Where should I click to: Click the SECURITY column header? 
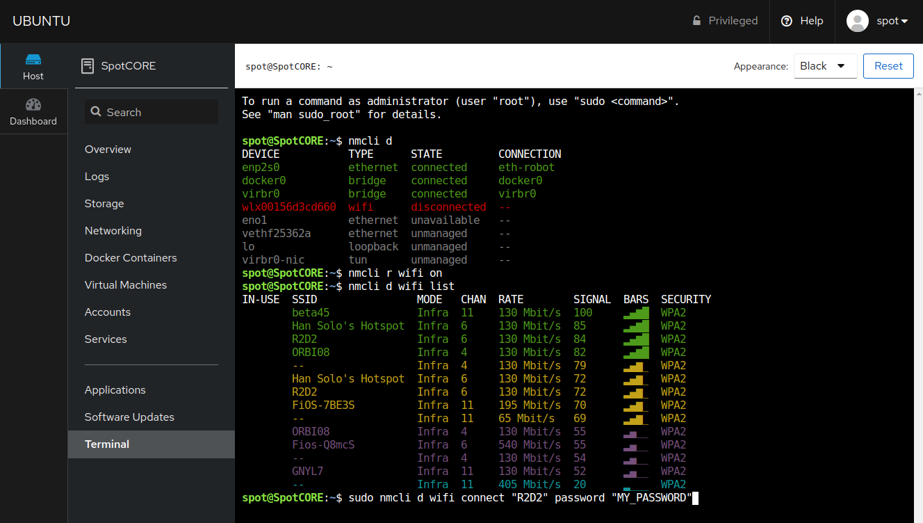[686, 300]
